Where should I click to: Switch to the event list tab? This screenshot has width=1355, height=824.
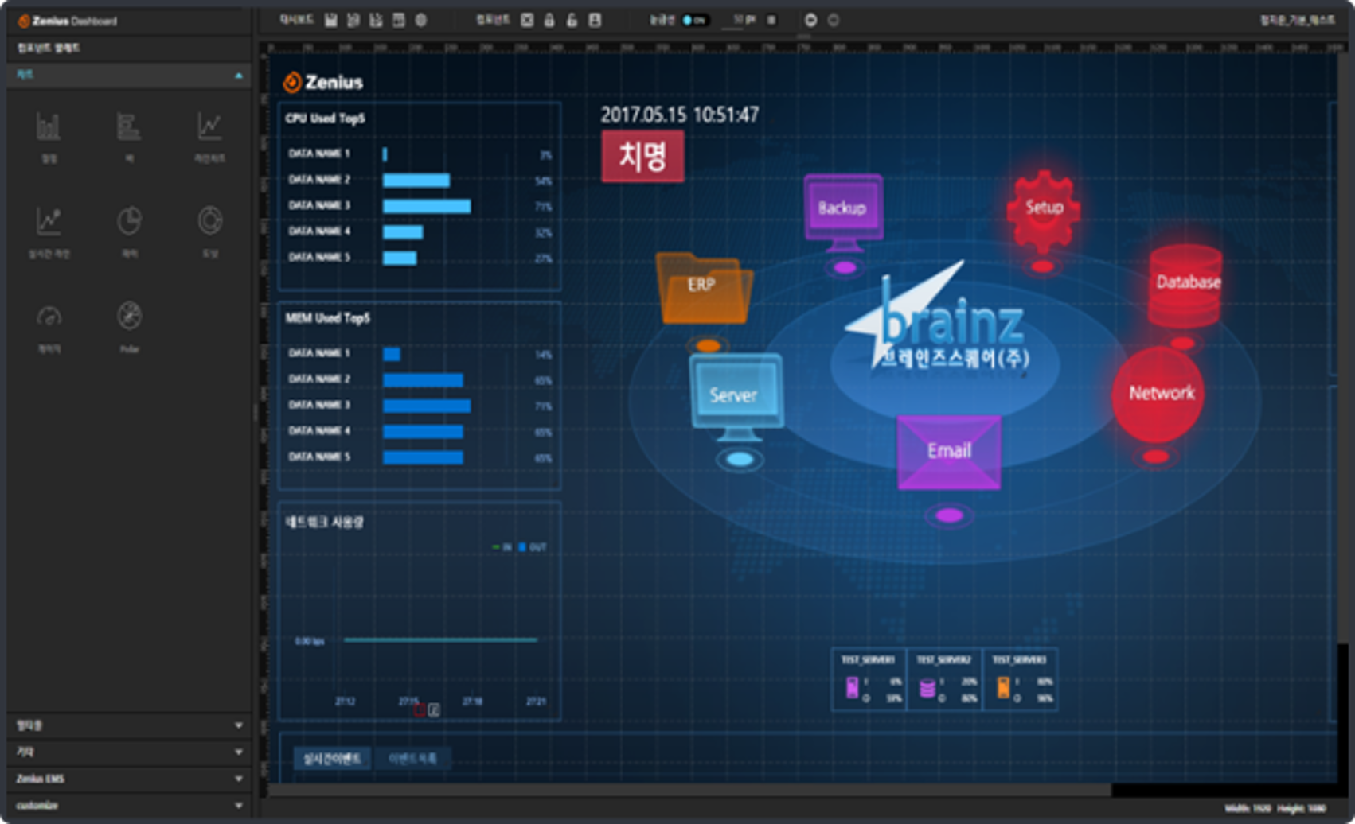tap(412, 759)
